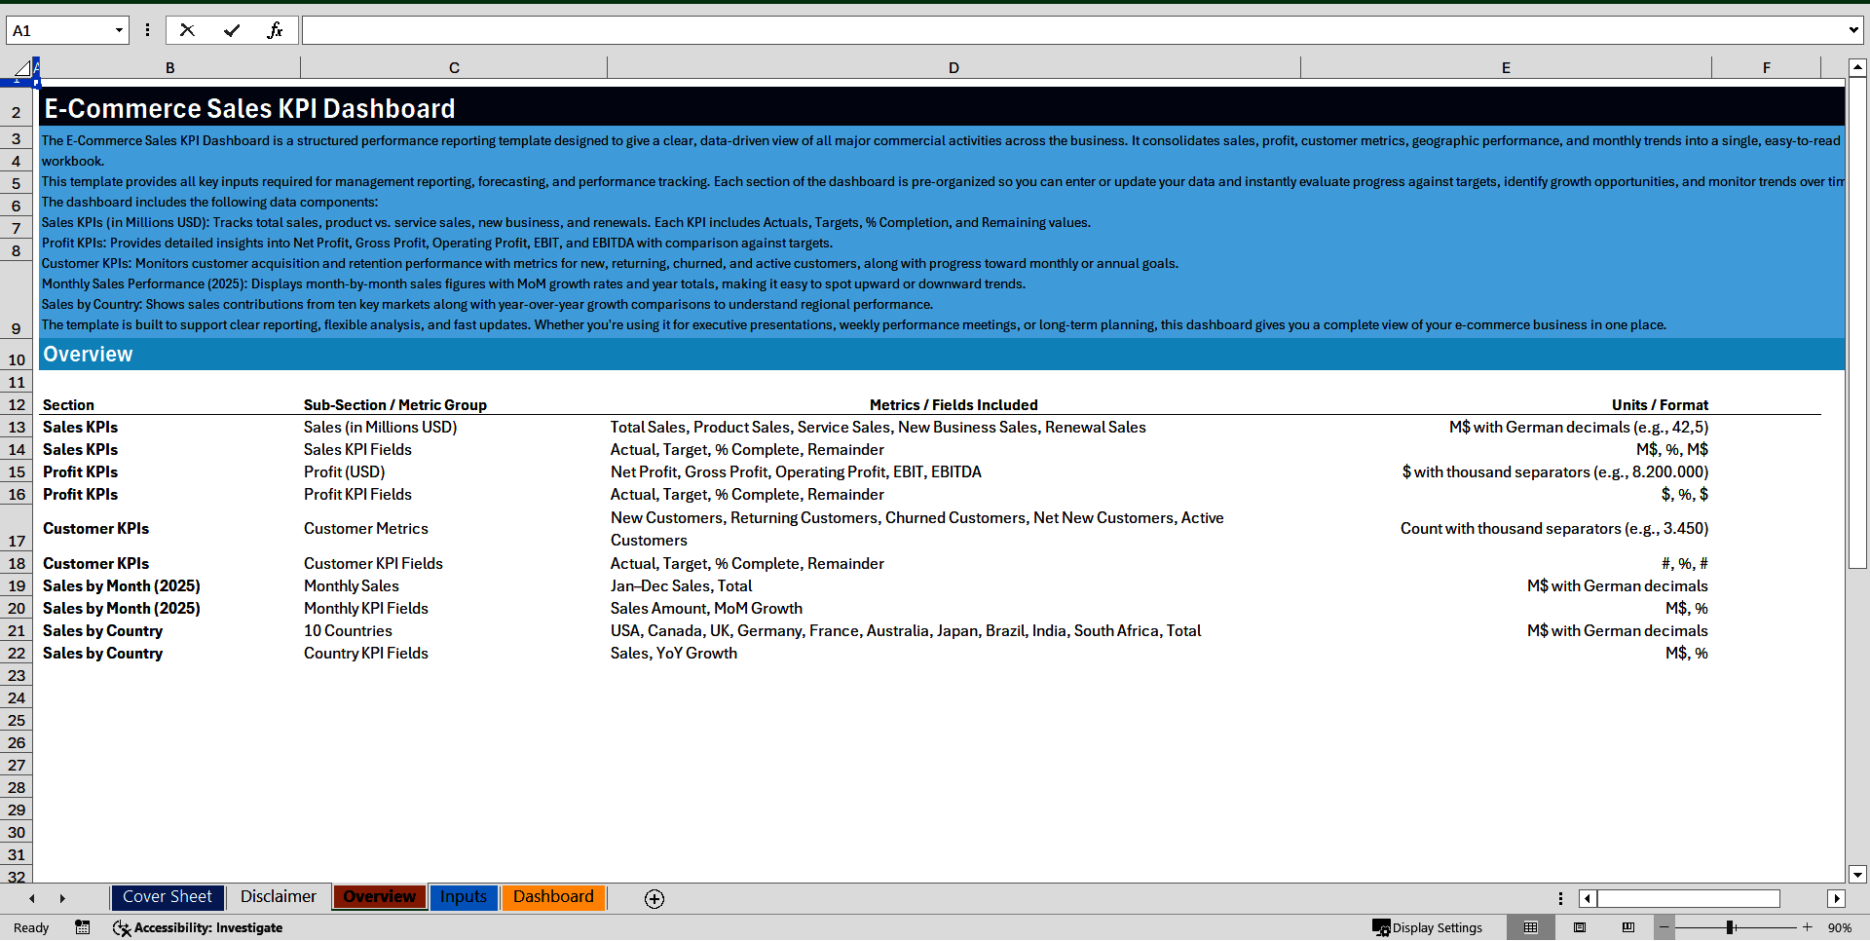1870x941 pixels.
Task: Open the Inputs sheet tab
Action: click(x=464, y=896)
